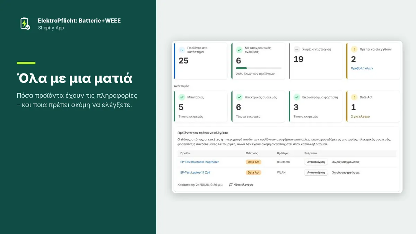Click Αντιστοίχιση for the Laptop 14 Zoll row
Screen dimensions: 416x234
pos(316,173)
